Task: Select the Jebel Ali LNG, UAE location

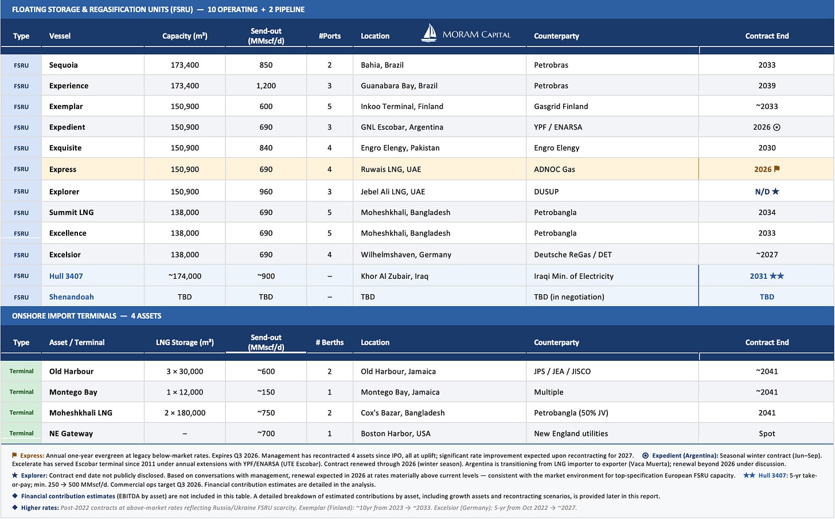Action: 393,192
